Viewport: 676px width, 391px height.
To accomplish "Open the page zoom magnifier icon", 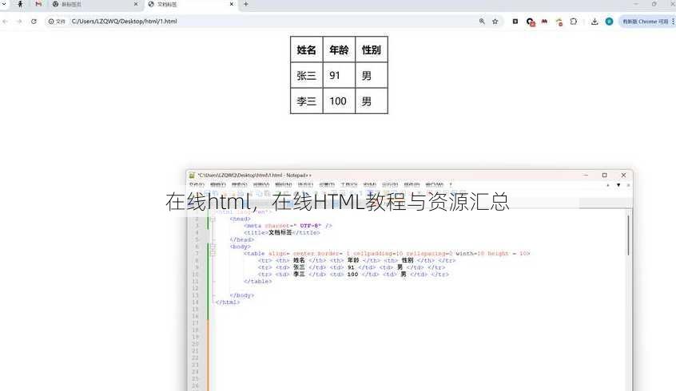I will [482, 21].
